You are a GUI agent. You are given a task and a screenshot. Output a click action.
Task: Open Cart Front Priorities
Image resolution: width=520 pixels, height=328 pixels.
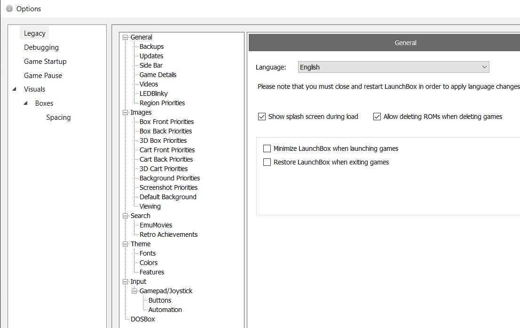pyautogui.click(x=167, y=150)
